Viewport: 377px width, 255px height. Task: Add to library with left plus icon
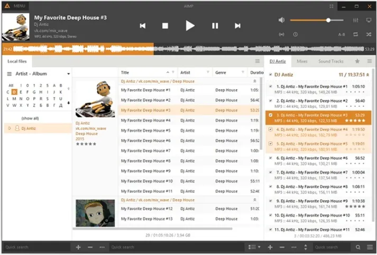tap(78, 247)
